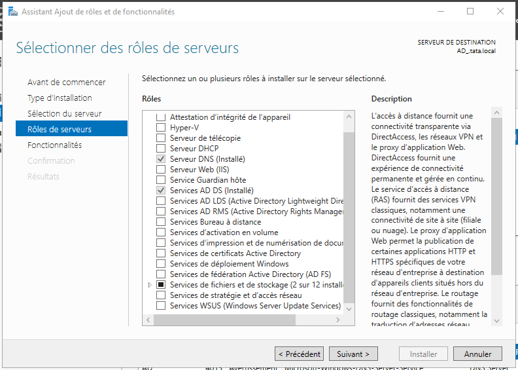Viewport: 518px width, 370px height.
Task: Click the roles list vertical scrollbar thumb
Action: 349,217
